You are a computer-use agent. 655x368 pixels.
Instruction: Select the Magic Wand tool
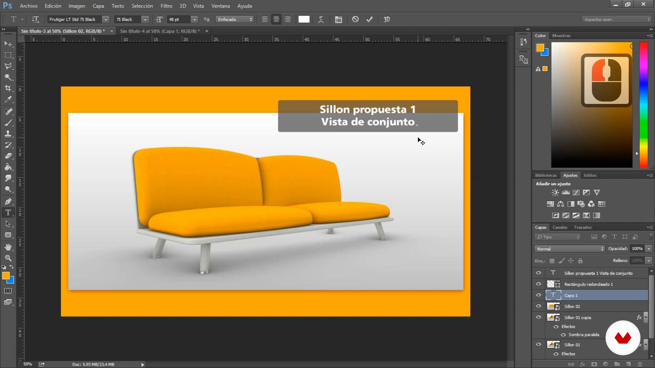tap(8, 77)
